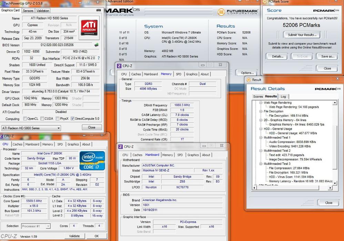This screenshot has height=241, width=344.
Task: Click the Intel Core i7 logo badge
Action: pos(92,161)
